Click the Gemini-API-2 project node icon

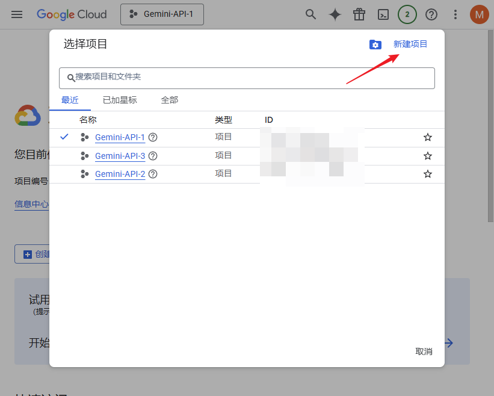(84, 174)
